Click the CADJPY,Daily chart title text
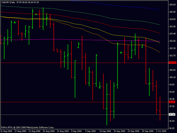 tap(8, 2)
